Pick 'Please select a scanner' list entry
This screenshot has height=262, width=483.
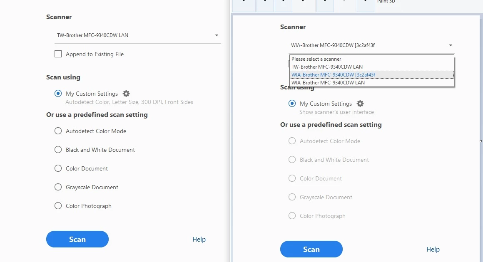[371, 59]
